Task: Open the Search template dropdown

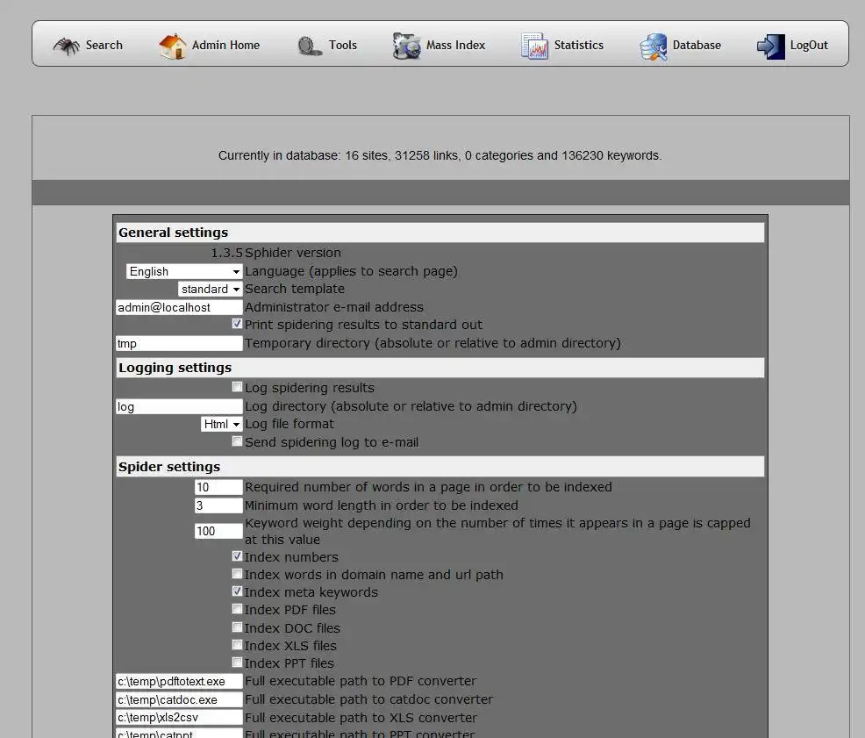Action: 211,290
